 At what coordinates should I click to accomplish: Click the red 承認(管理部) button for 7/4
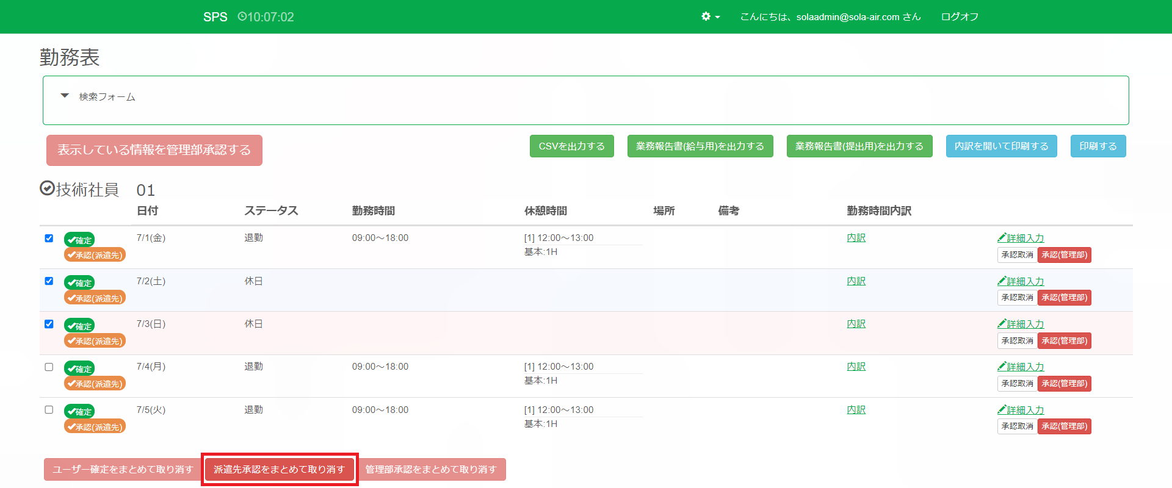(x=1064, y=384)
